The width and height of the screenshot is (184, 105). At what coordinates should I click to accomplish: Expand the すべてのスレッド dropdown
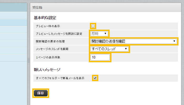109,49
